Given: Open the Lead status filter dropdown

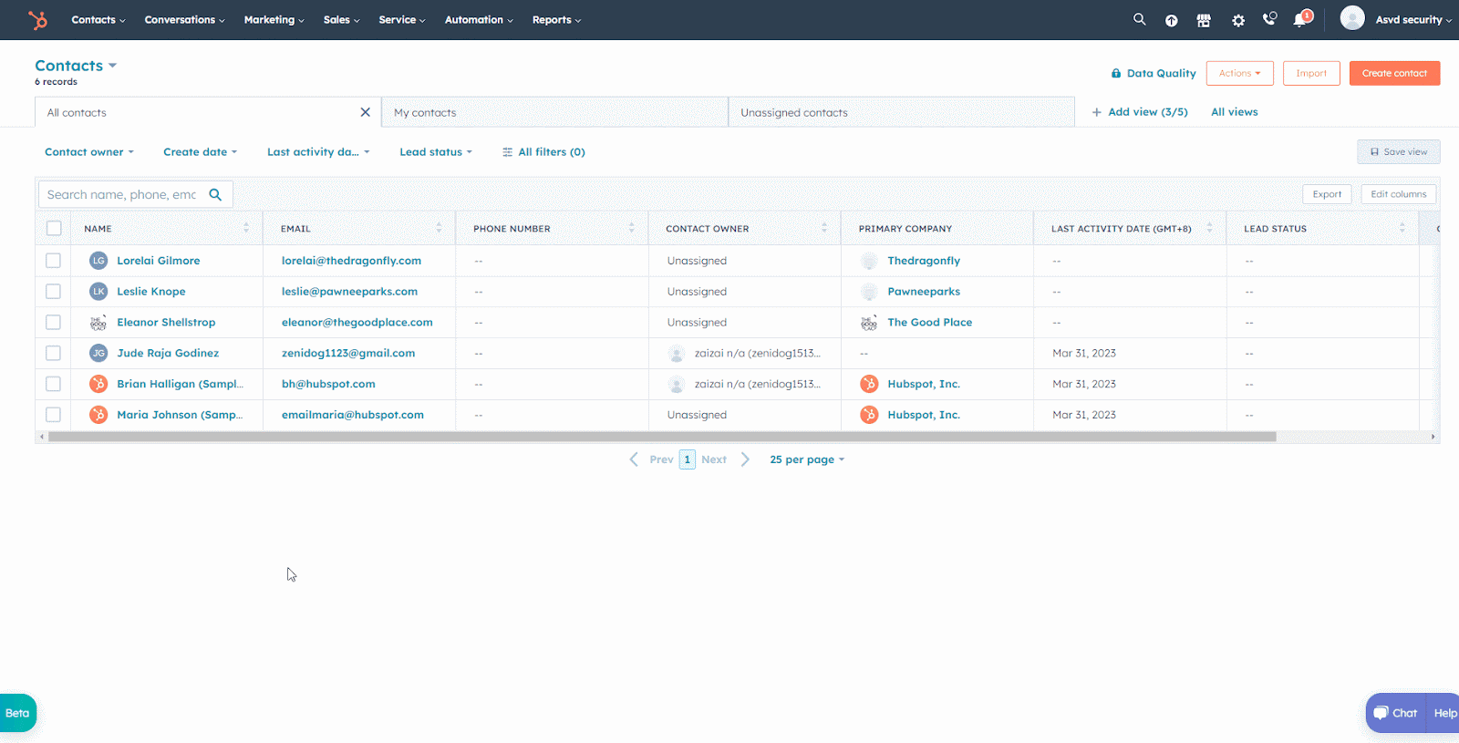Looking at the screenshot, I should [x=436, y=152].
